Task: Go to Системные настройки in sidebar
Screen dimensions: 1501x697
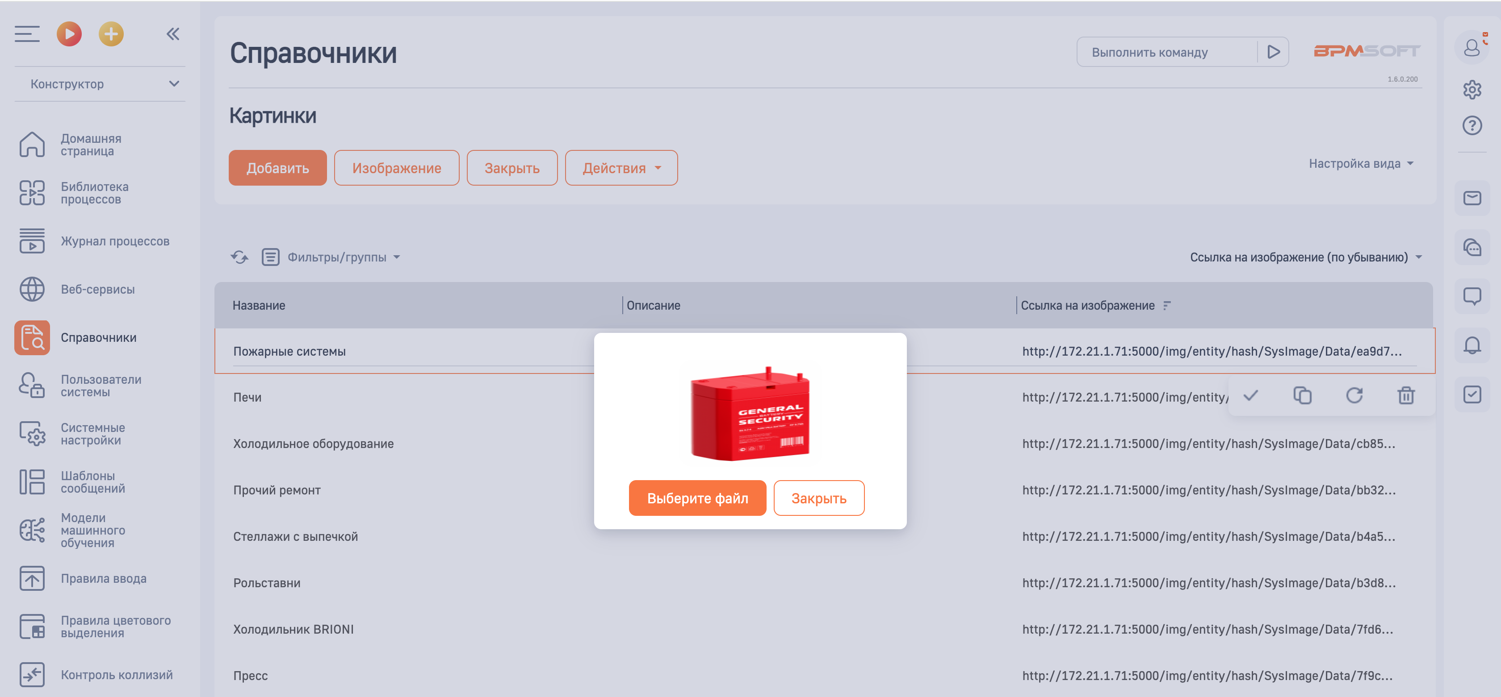Action: coord(92,434)
